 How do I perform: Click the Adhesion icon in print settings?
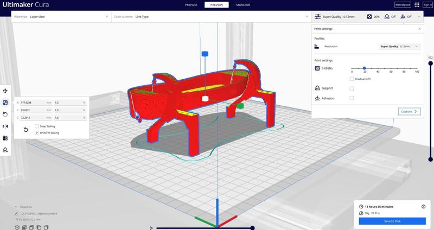pyautogui.click(x=317, y=98)
